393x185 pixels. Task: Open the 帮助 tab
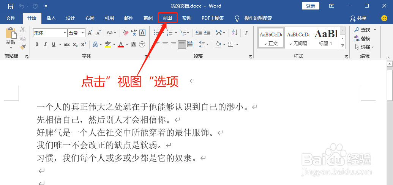click(x=187, y=18)
